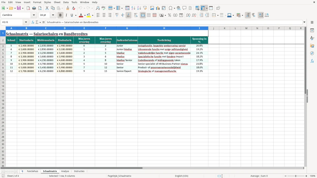Open background color dropdown arrow
The width and height of the screenshot is (317, 178).
[x=92, y=15]
